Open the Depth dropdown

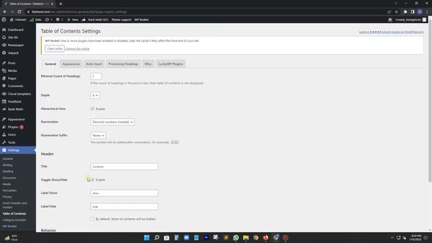(x=95, y=95)
